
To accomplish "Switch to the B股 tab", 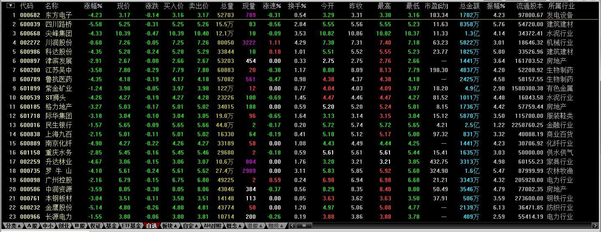I will (x=79, y=226).
